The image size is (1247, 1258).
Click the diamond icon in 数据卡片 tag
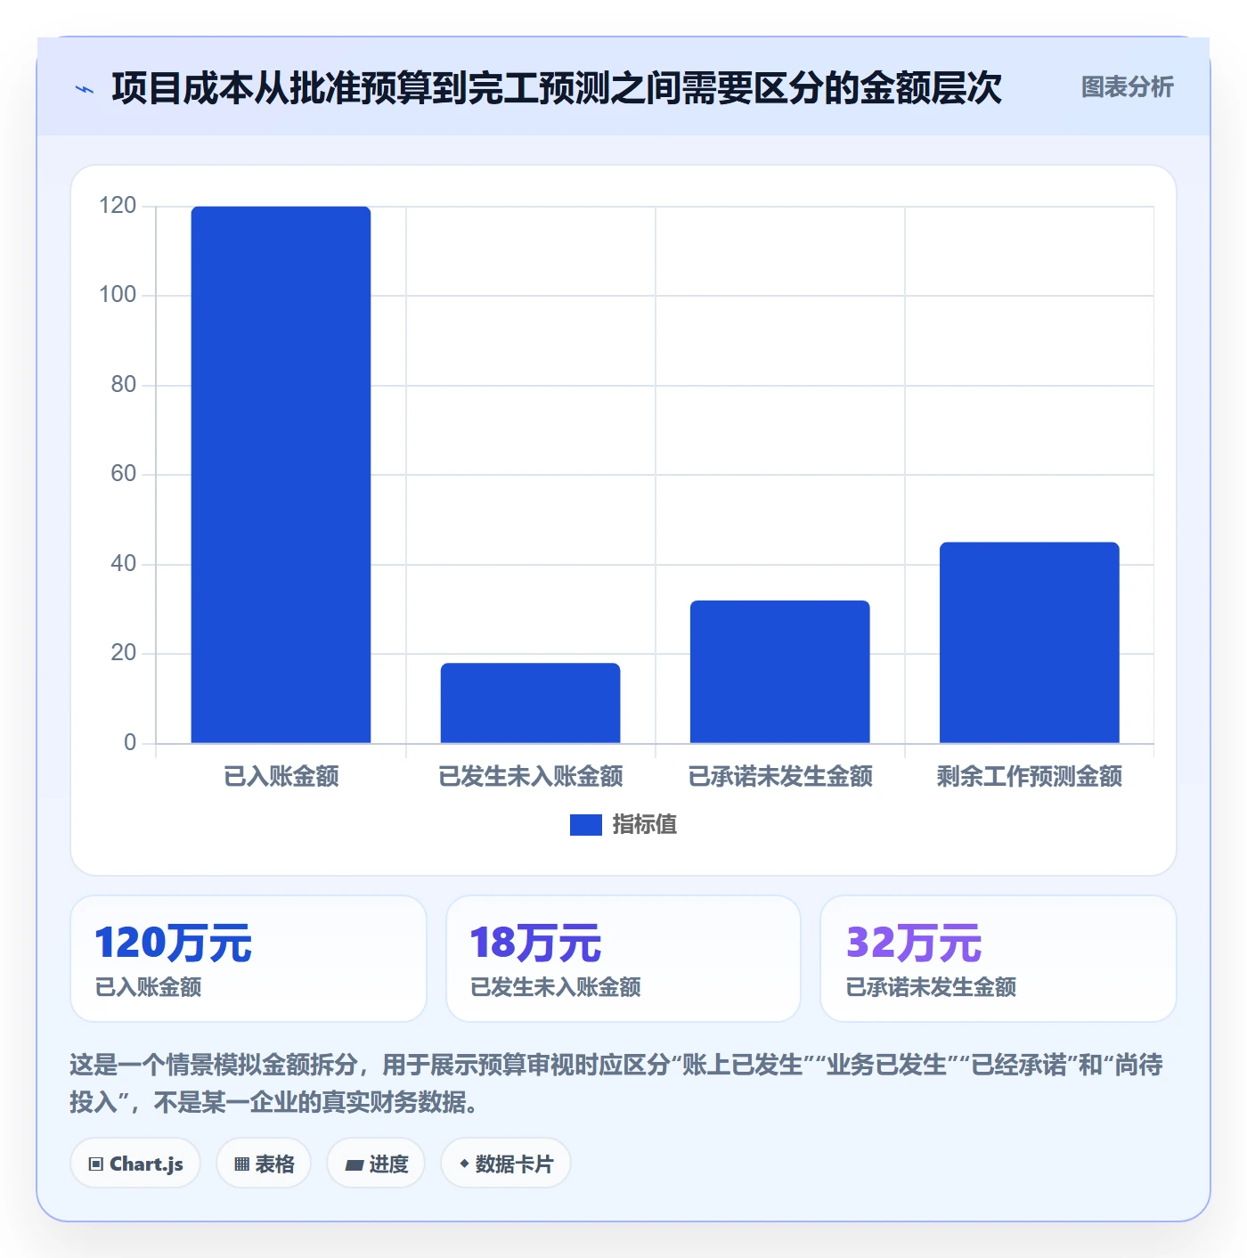[464, 1164]
